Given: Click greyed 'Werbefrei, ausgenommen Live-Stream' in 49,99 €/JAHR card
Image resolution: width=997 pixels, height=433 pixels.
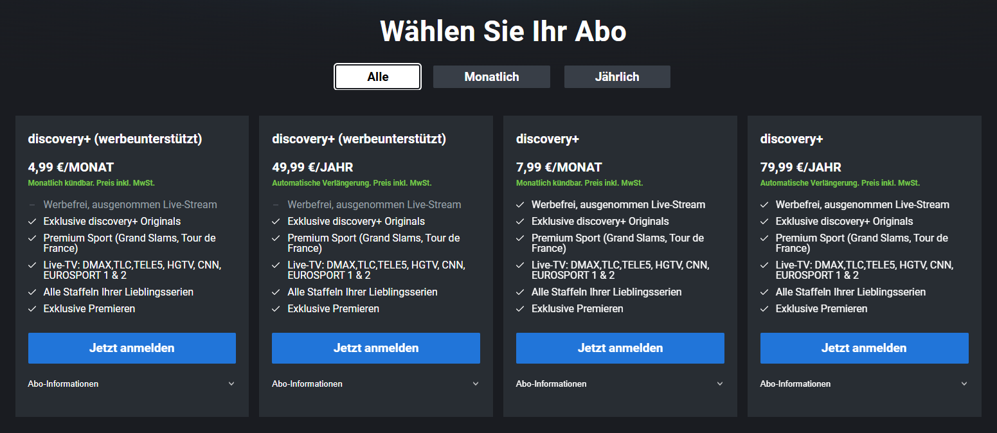Looking at the screenshot, I should point(375,205).
